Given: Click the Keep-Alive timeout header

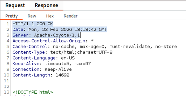Looking at the screenshot, I should [52, 64].
